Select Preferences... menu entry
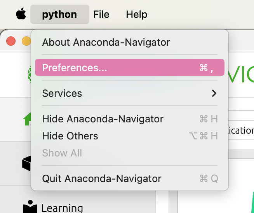254x213 pixels. [130, 67]
